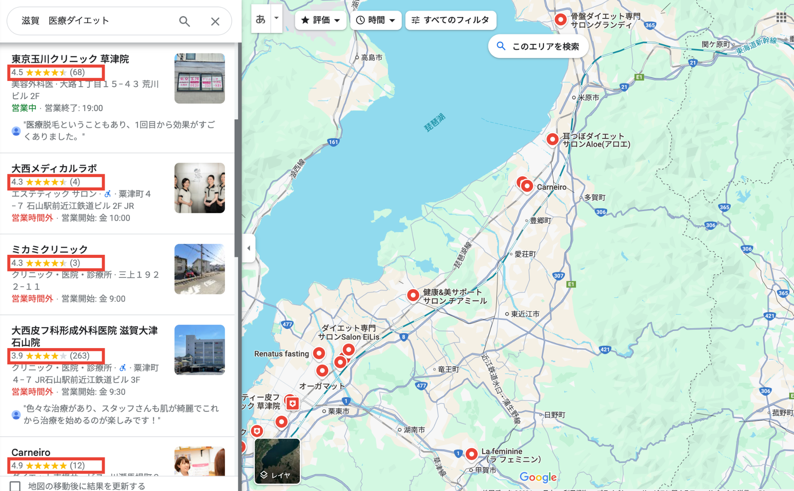Click 営業中 · 営業終了: 19:00 text
The width and height of the screenshot is (794, 491).
57,108
